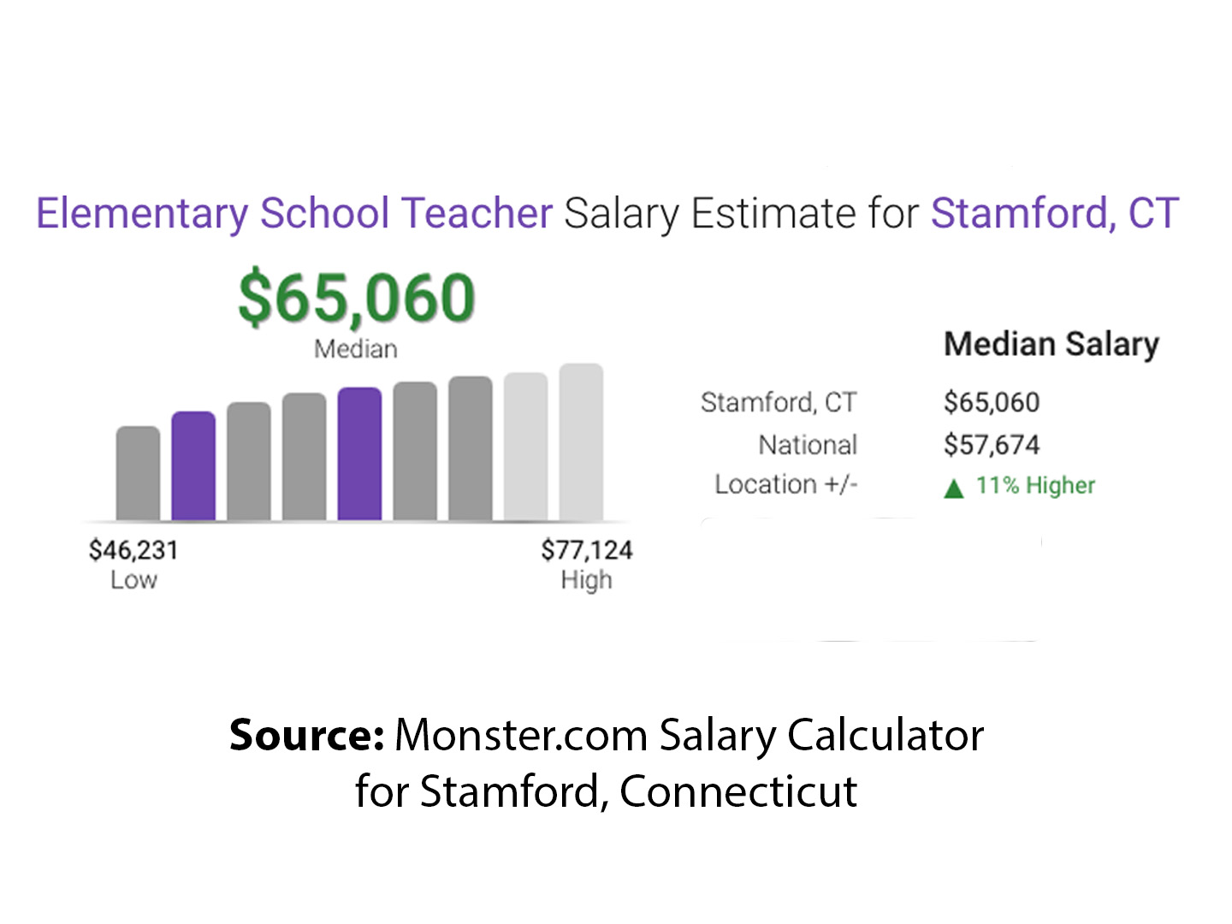This screenshot has height=924, width=1232.
Task: Select the Stamford, CT row label in the table
Action: click(x=778, y=402)
